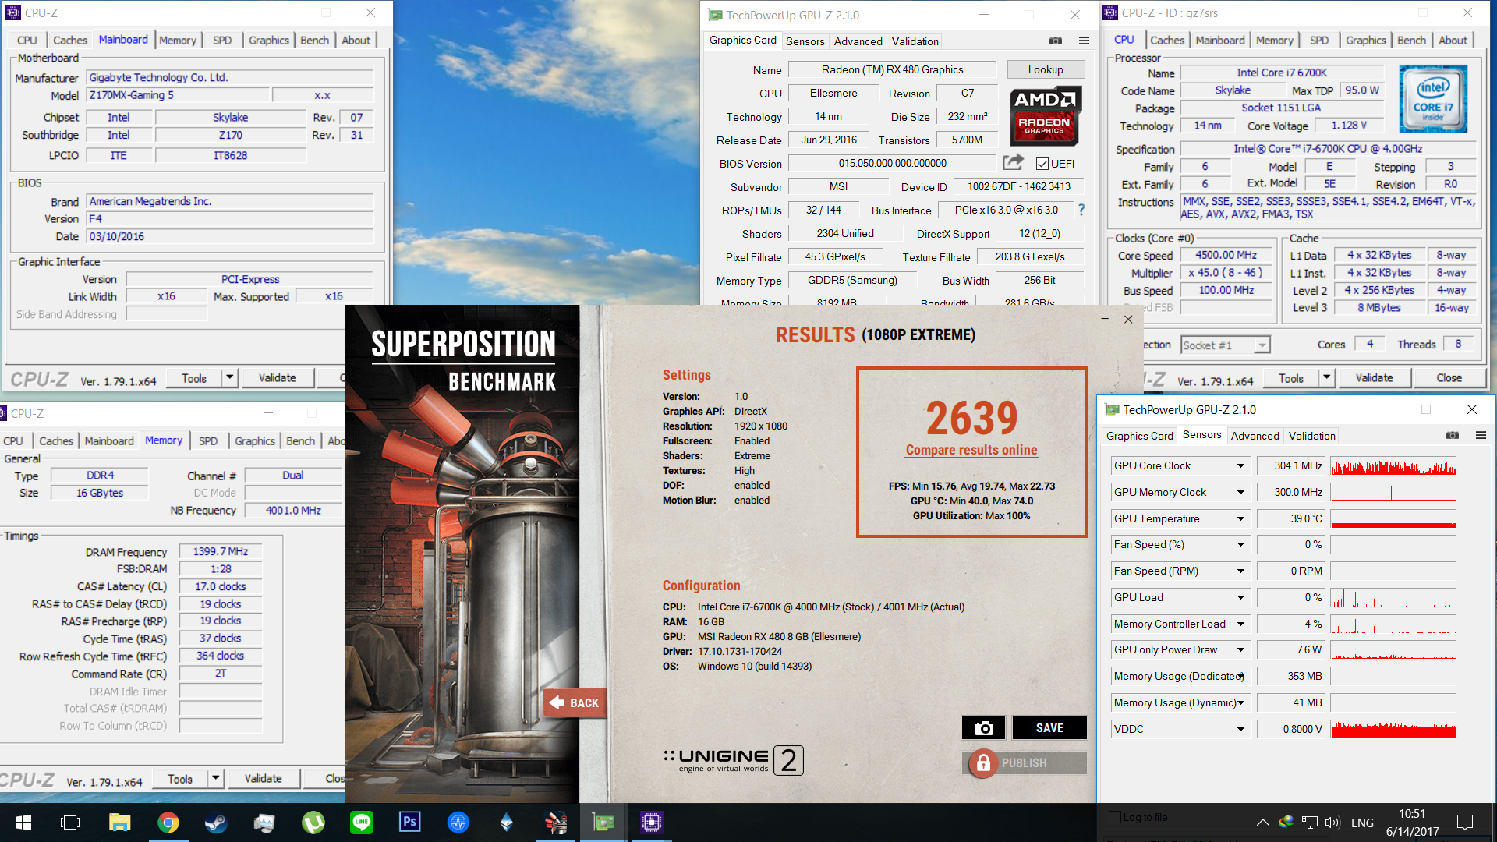
Task: Click Close button in CPU-Z gz7srs window
Action: point(1449,377)
